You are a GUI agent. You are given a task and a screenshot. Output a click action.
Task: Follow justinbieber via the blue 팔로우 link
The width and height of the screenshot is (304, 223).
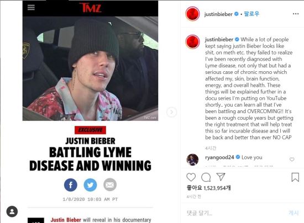pyautogui.click(x=251, y=14)
